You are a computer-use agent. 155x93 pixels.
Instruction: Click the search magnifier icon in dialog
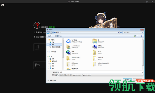(x=142, y=32)
